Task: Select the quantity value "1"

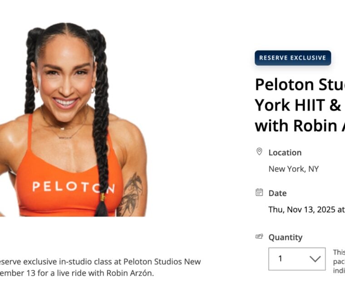Action: click(280, 258)
